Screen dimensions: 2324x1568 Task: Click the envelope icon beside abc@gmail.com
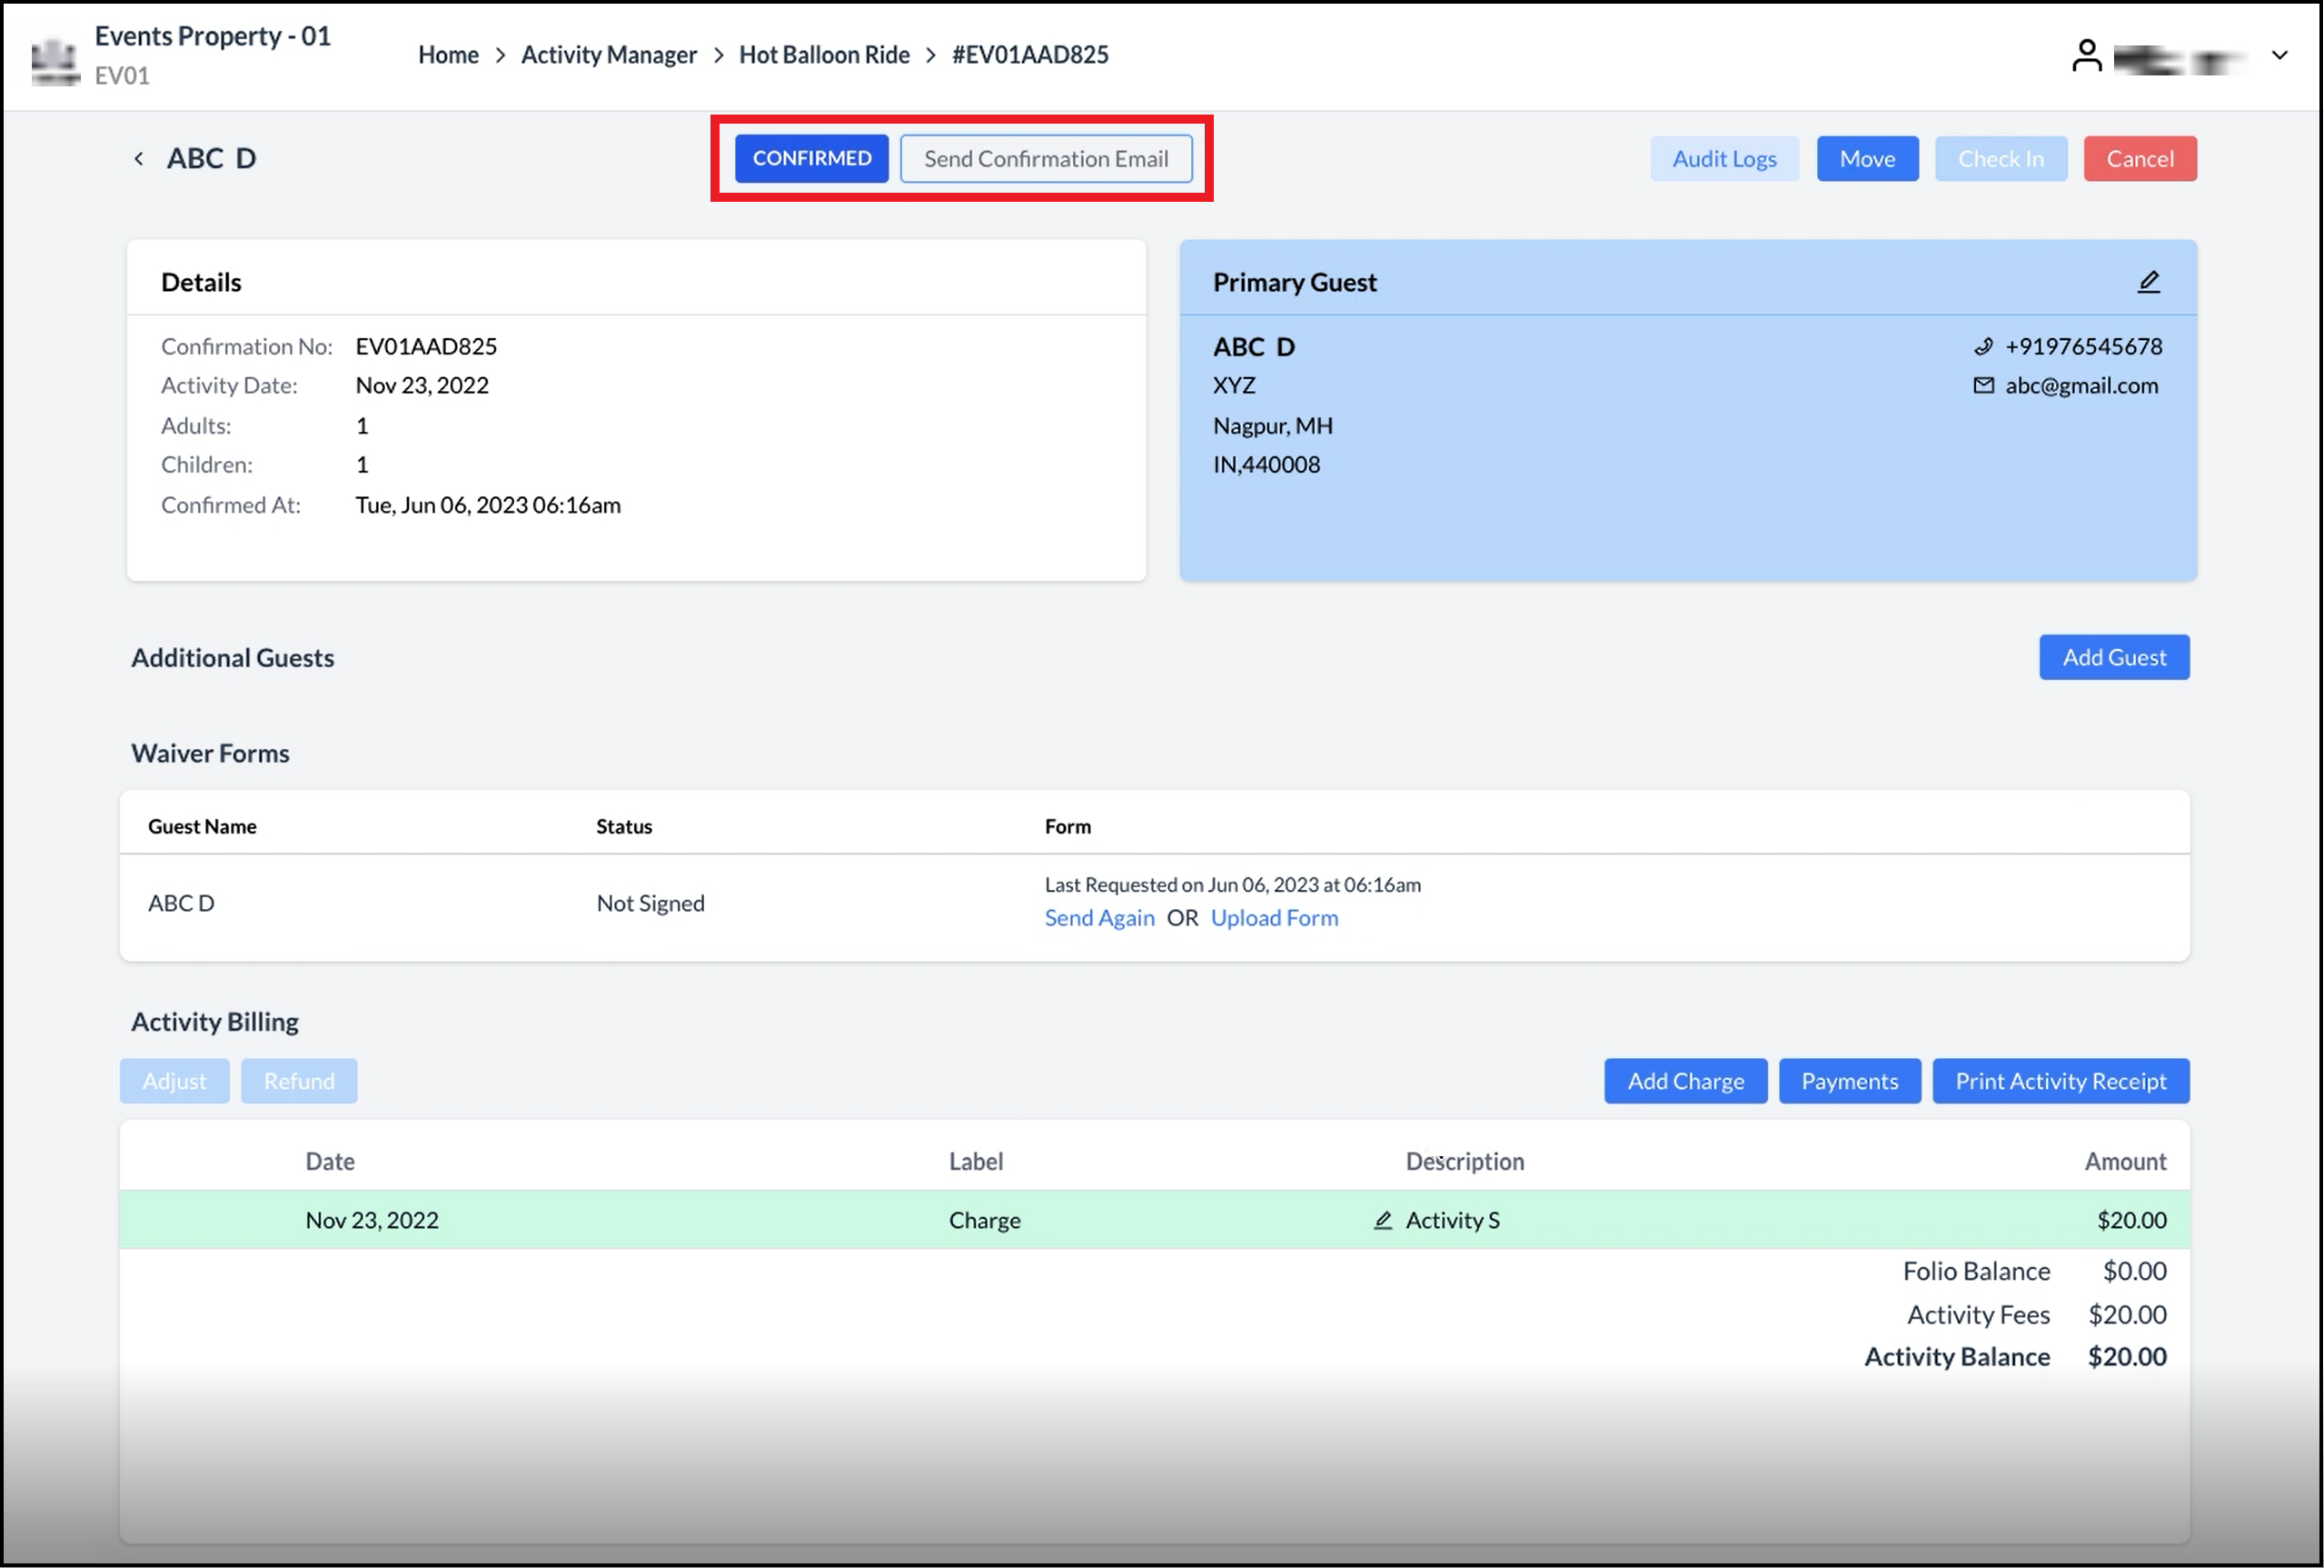[1983, 385]
